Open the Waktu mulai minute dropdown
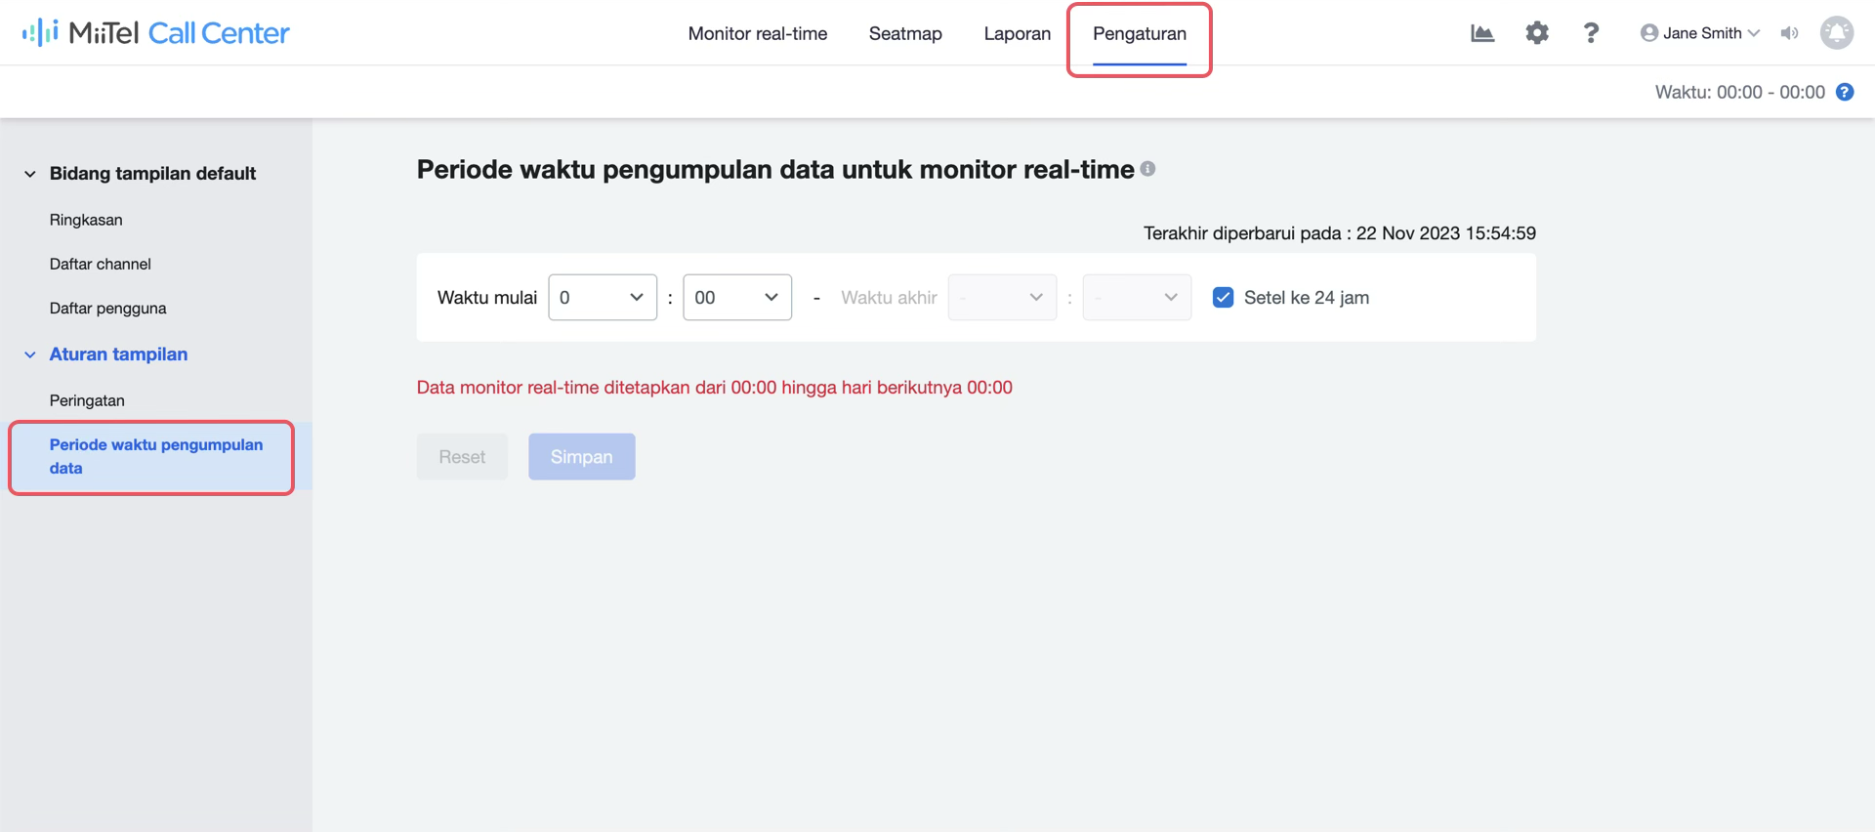 [737, 298]
